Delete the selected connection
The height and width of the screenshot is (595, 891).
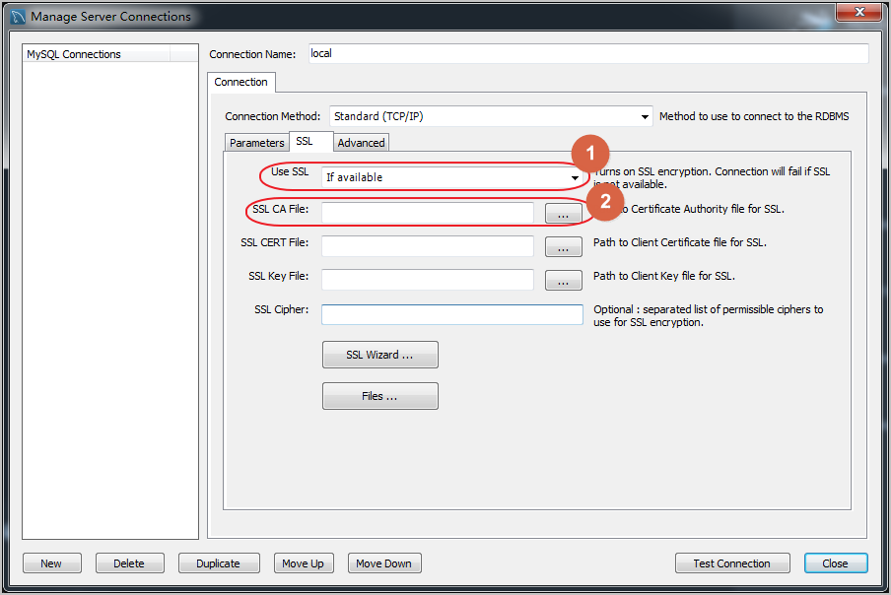(129, 563)
